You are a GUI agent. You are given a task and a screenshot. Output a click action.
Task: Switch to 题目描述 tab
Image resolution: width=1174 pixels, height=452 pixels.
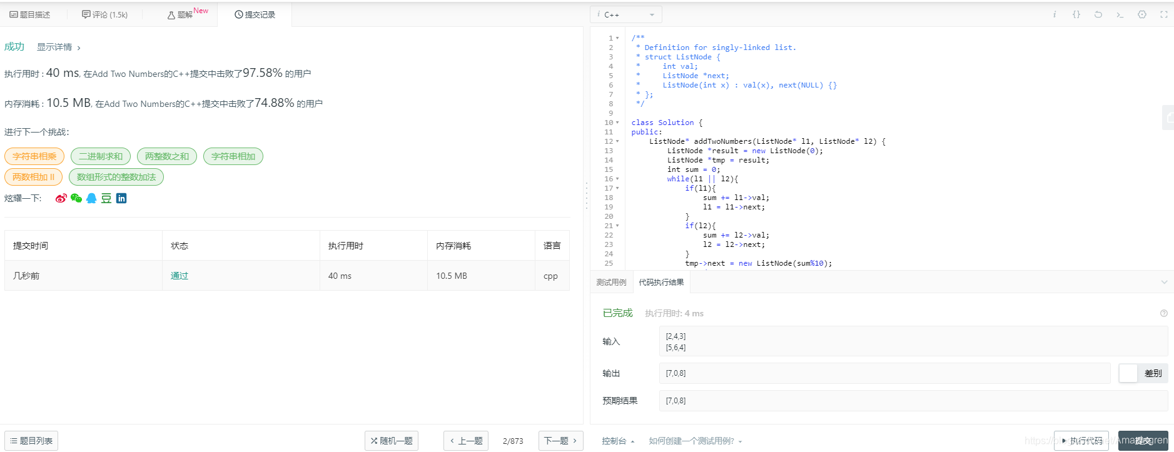(x=30, y=14)
